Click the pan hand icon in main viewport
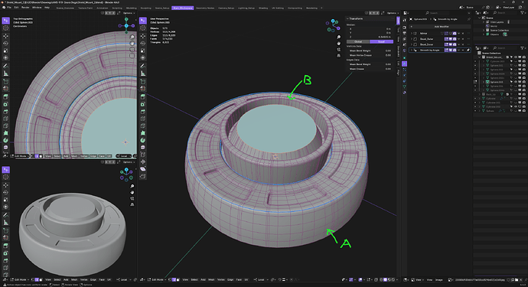 pyautogui.click(x=338, y=43)
